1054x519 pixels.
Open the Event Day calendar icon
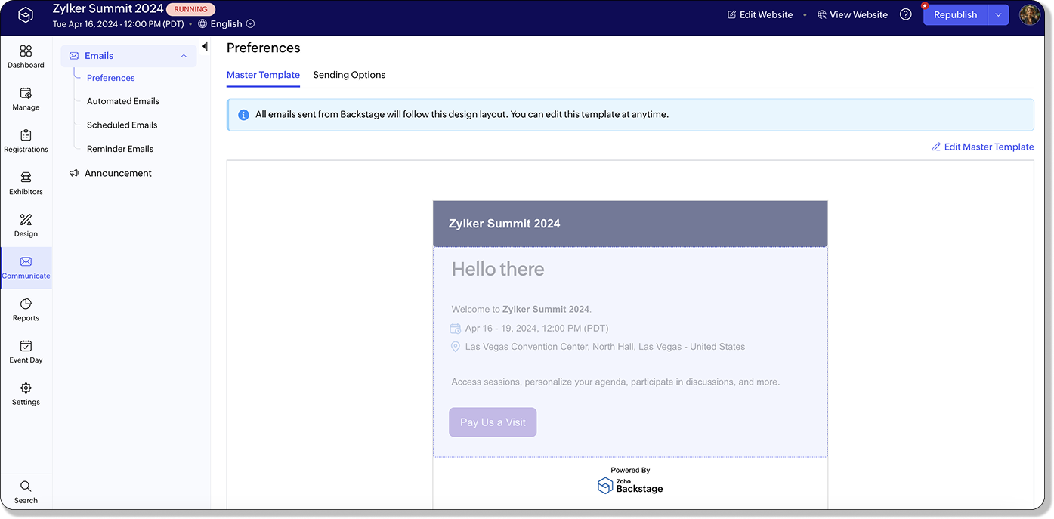click(26, 346)
